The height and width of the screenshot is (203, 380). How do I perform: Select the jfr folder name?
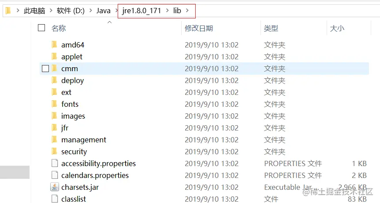65,128
